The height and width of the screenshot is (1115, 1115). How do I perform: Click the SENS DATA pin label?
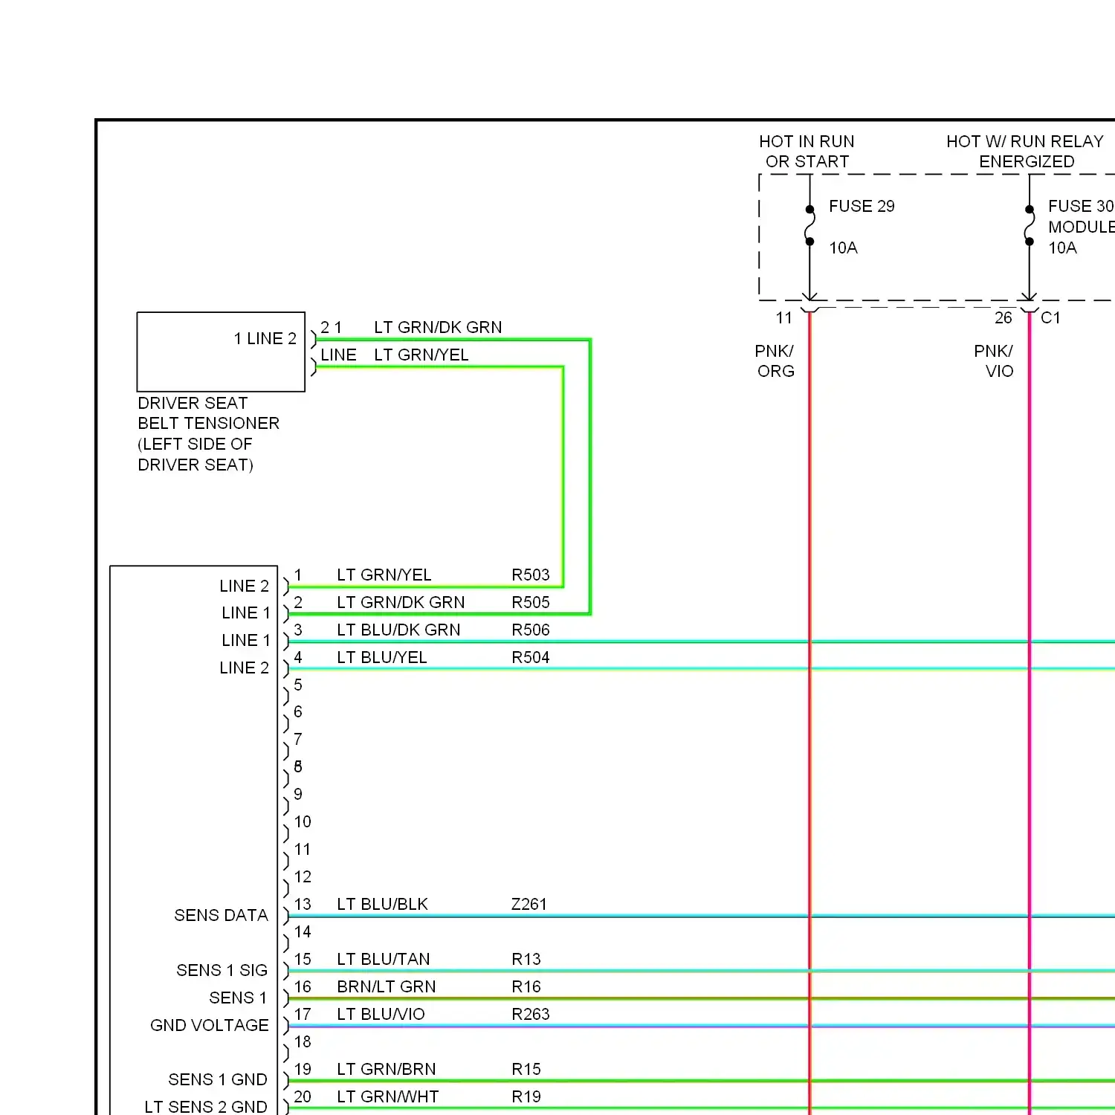coord(221,915)
